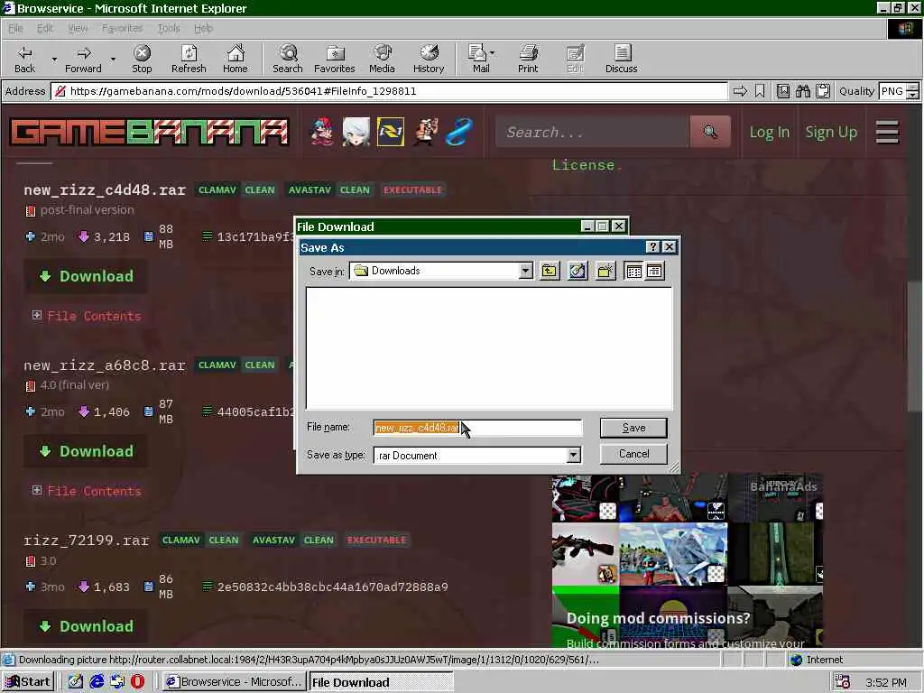Open the Search toolbar pane
Viewport: 924px width, 693px height.
click(288, 59)
